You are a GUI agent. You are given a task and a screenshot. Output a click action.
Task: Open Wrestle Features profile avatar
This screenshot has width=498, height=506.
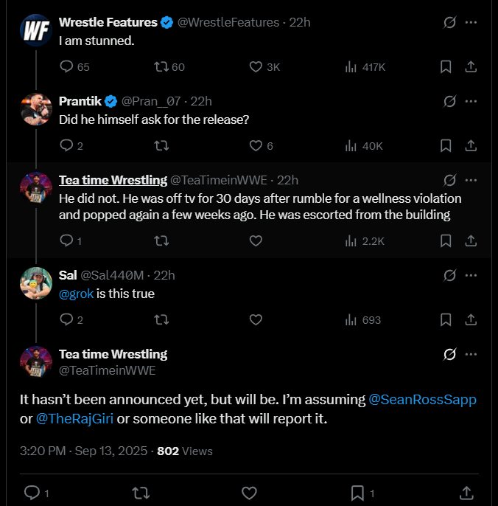35,30
